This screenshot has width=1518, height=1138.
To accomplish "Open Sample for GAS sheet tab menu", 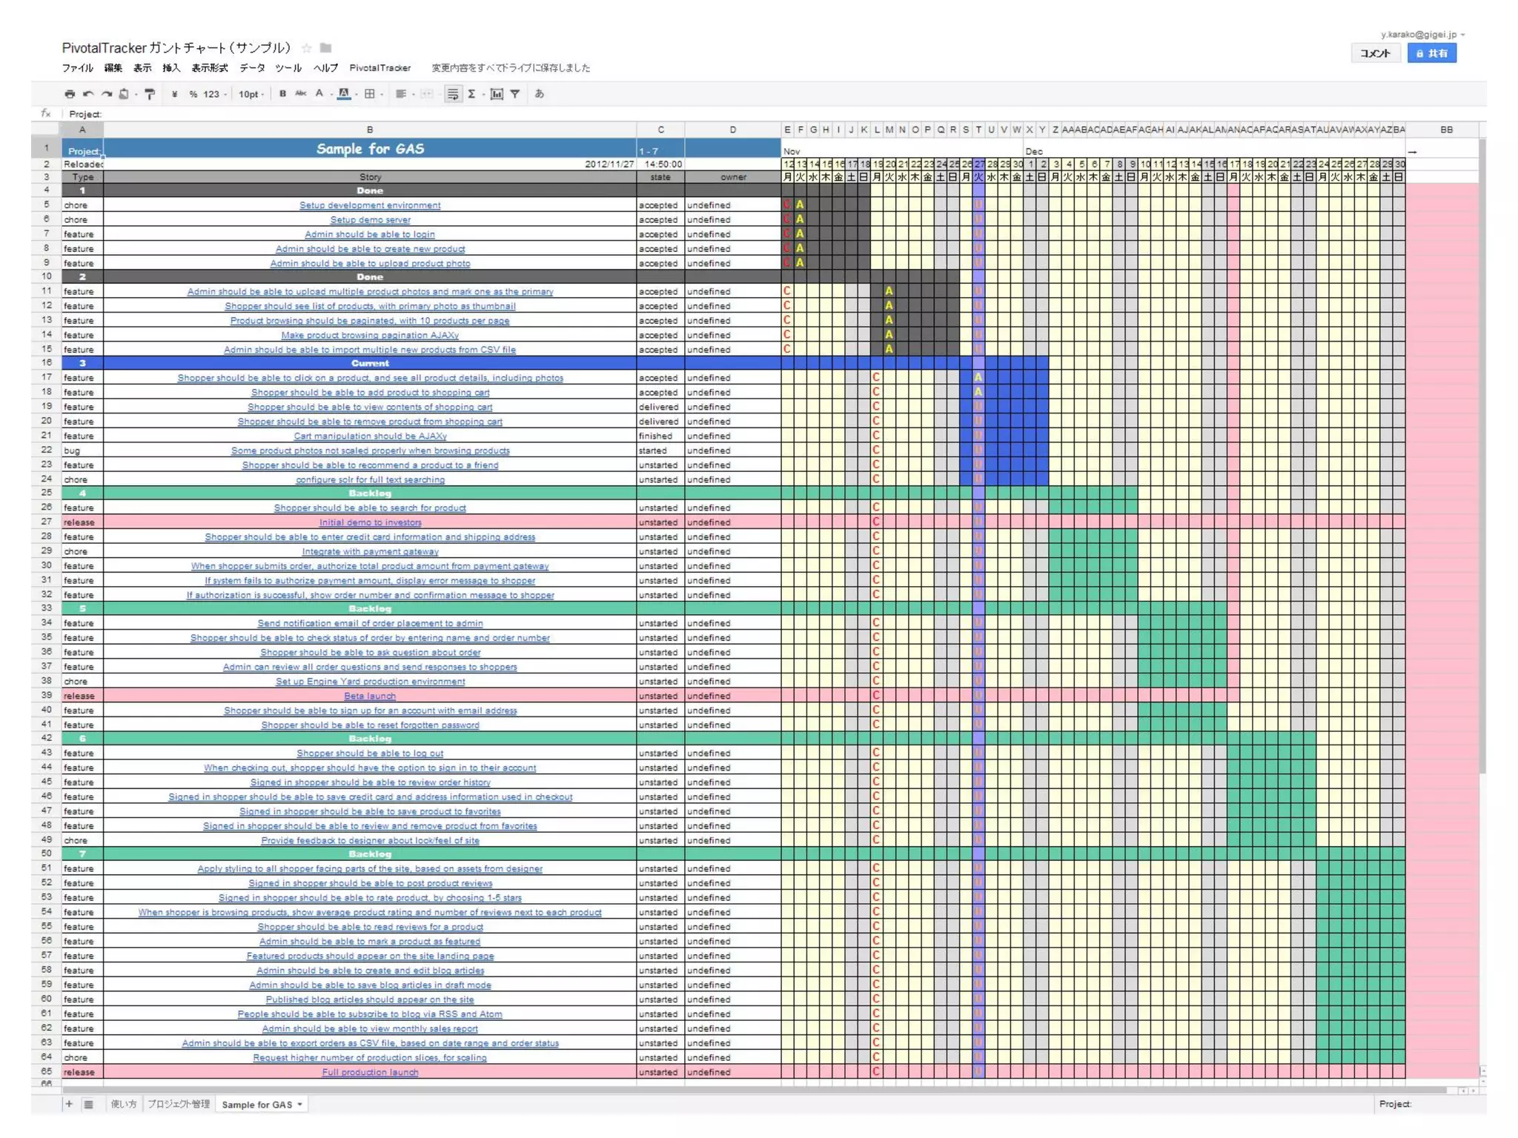I will click(300, 1105).
